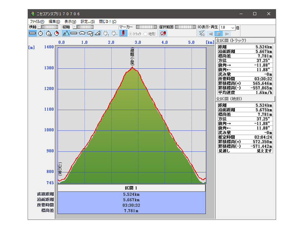Select the トラック radio button
This screenshot has height=228, width=304.
point(131,34)
